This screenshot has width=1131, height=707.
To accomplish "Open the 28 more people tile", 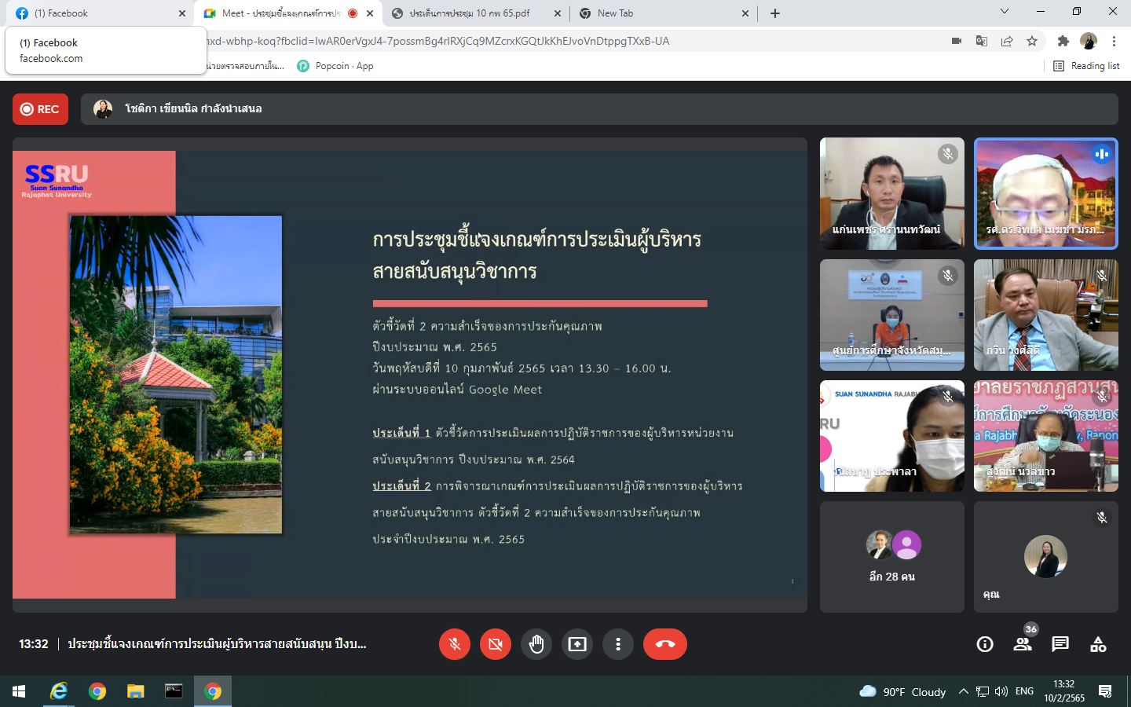I will pyautogui.click(x=892, y=557).
